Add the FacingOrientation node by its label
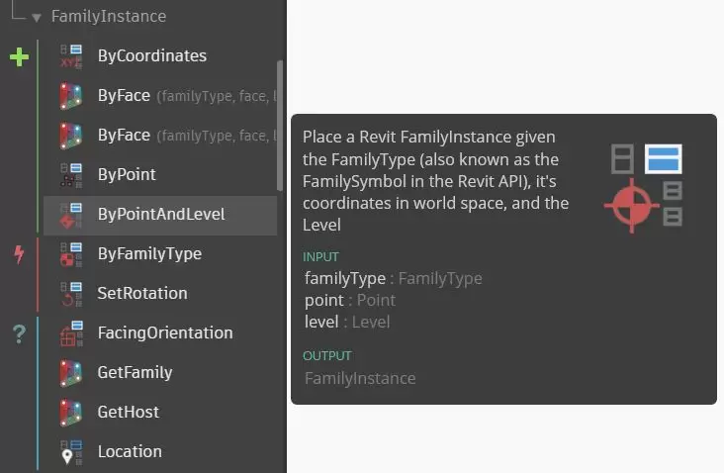724x473 pixels. pyautogui.click(x=165, y=333)
